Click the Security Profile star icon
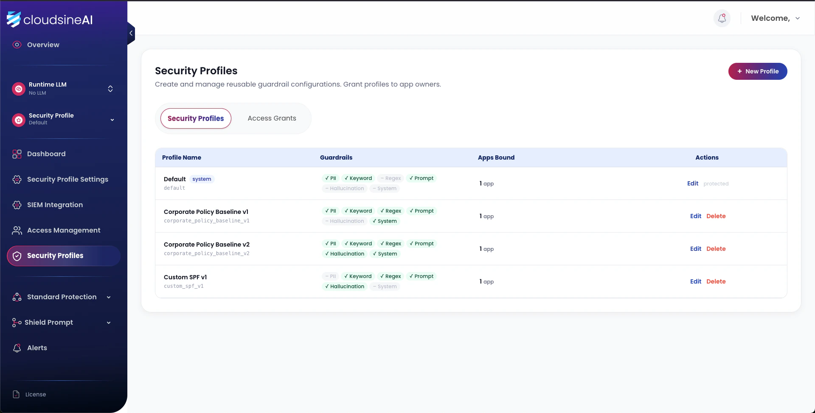Viewport: 815px width, 413px height. tap(19, 120)
